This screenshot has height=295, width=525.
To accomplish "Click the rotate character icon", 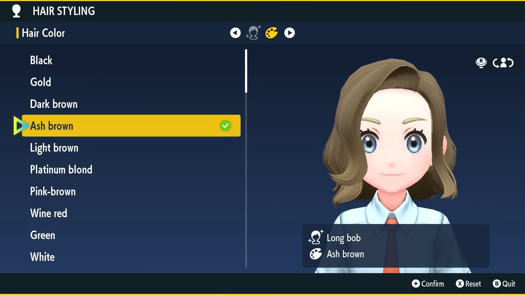I will 503,63.
